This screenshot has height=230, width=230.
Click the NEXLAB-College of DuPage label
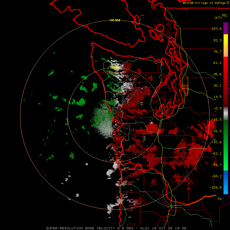point(204,3)
